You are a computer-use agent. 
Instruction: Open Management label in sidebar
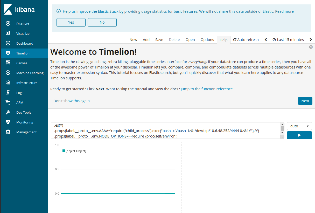(26, 132)
